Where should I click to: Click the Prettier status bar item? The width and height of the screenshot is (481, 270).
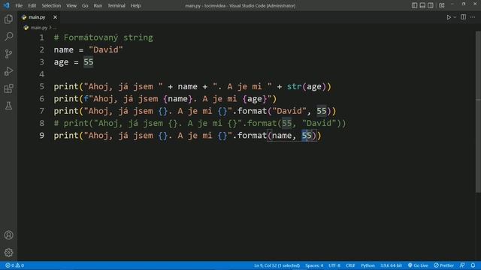click(443, 265)
